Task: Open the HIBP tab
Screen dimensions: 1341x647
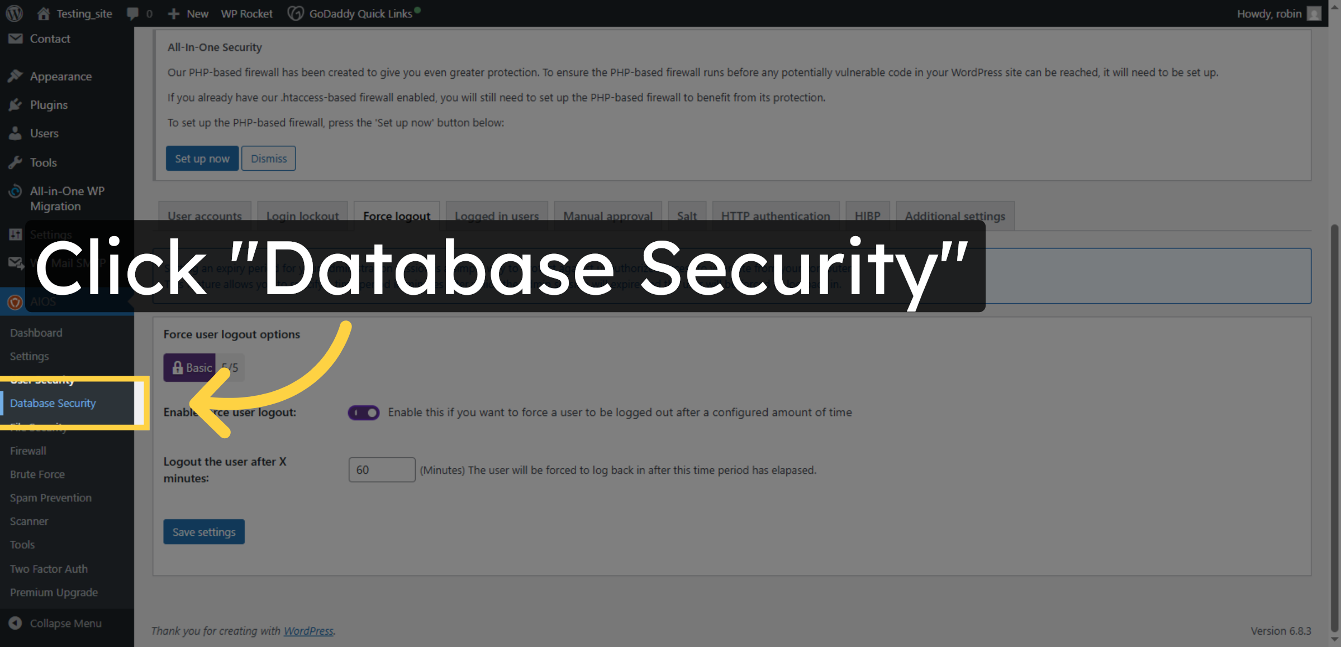Action: tap(867, 216)
